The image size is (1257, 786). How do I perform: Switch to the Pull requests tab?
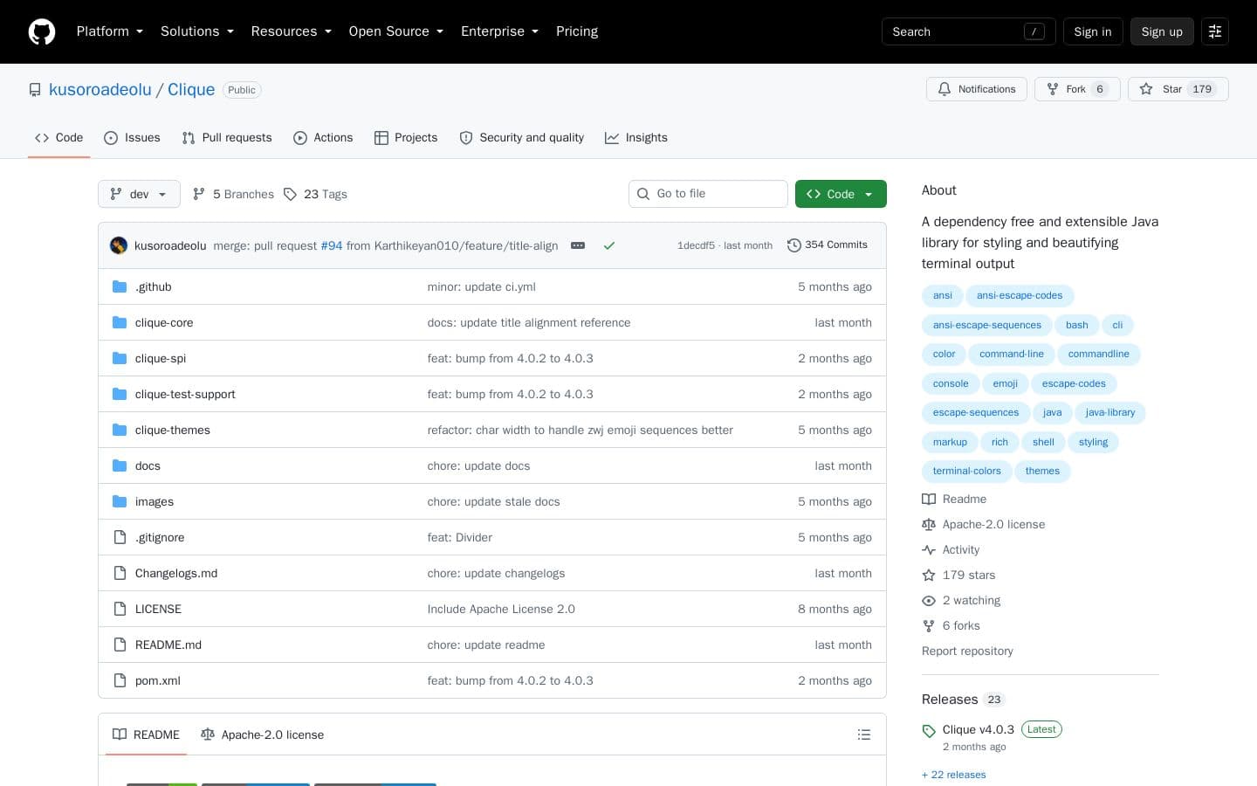pos(227,138)
